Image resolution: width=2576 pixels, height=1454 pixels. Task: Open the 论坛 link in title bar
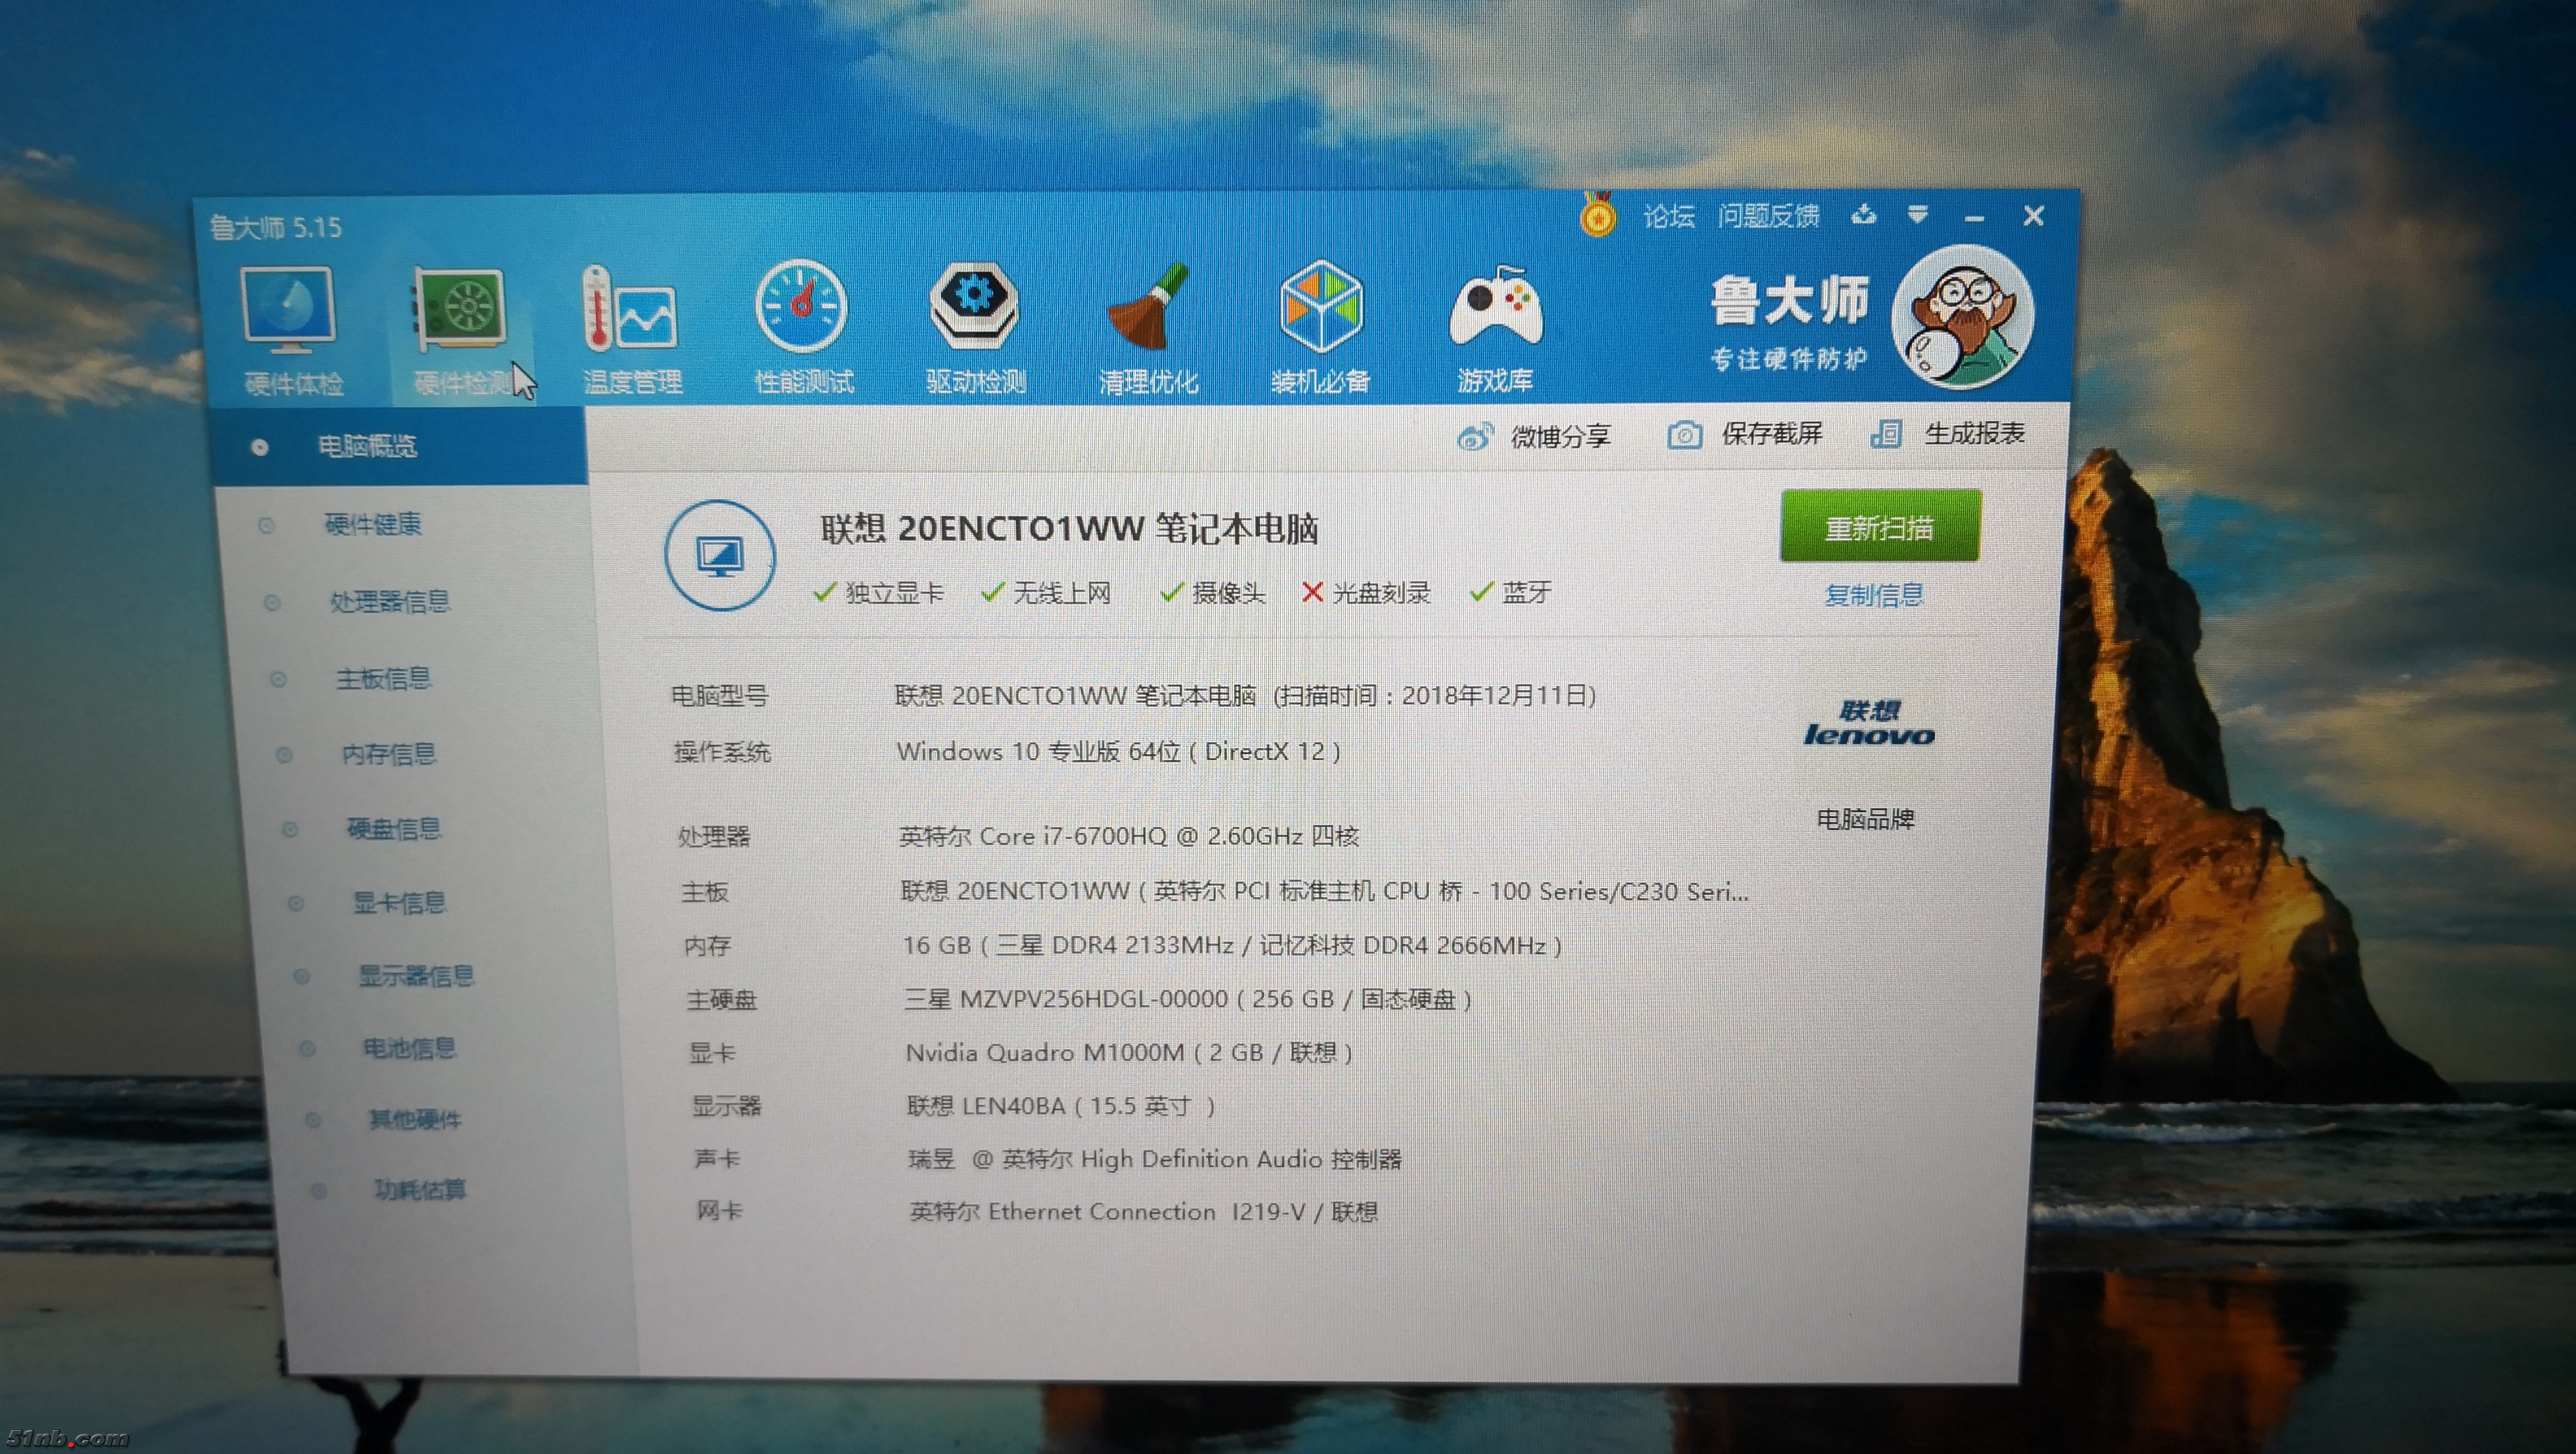[1668, 217]
